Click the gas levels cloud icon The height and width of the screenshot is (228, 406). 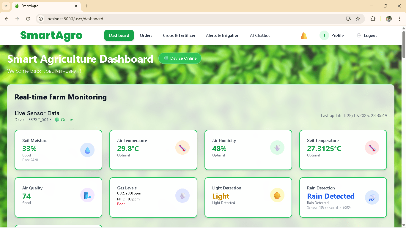point(182,195)
